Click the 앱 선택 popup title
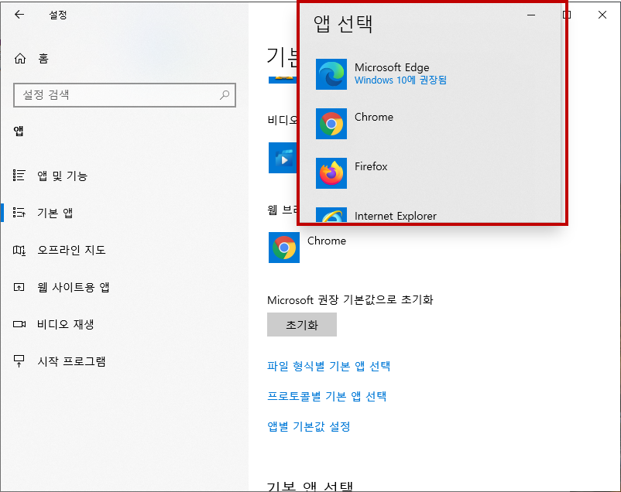This screenshot has height=492, width=621. pos(343,24)
